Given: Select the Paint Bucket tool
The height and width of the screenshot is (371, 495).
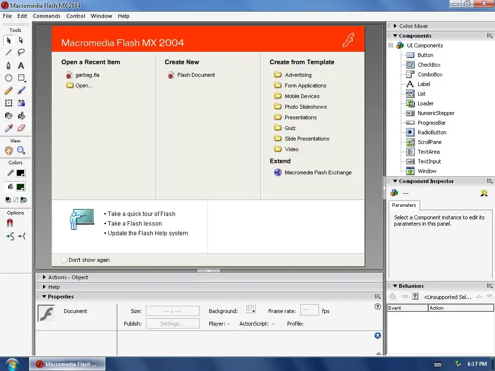Looking at the screenshot, I should (21, 116).
